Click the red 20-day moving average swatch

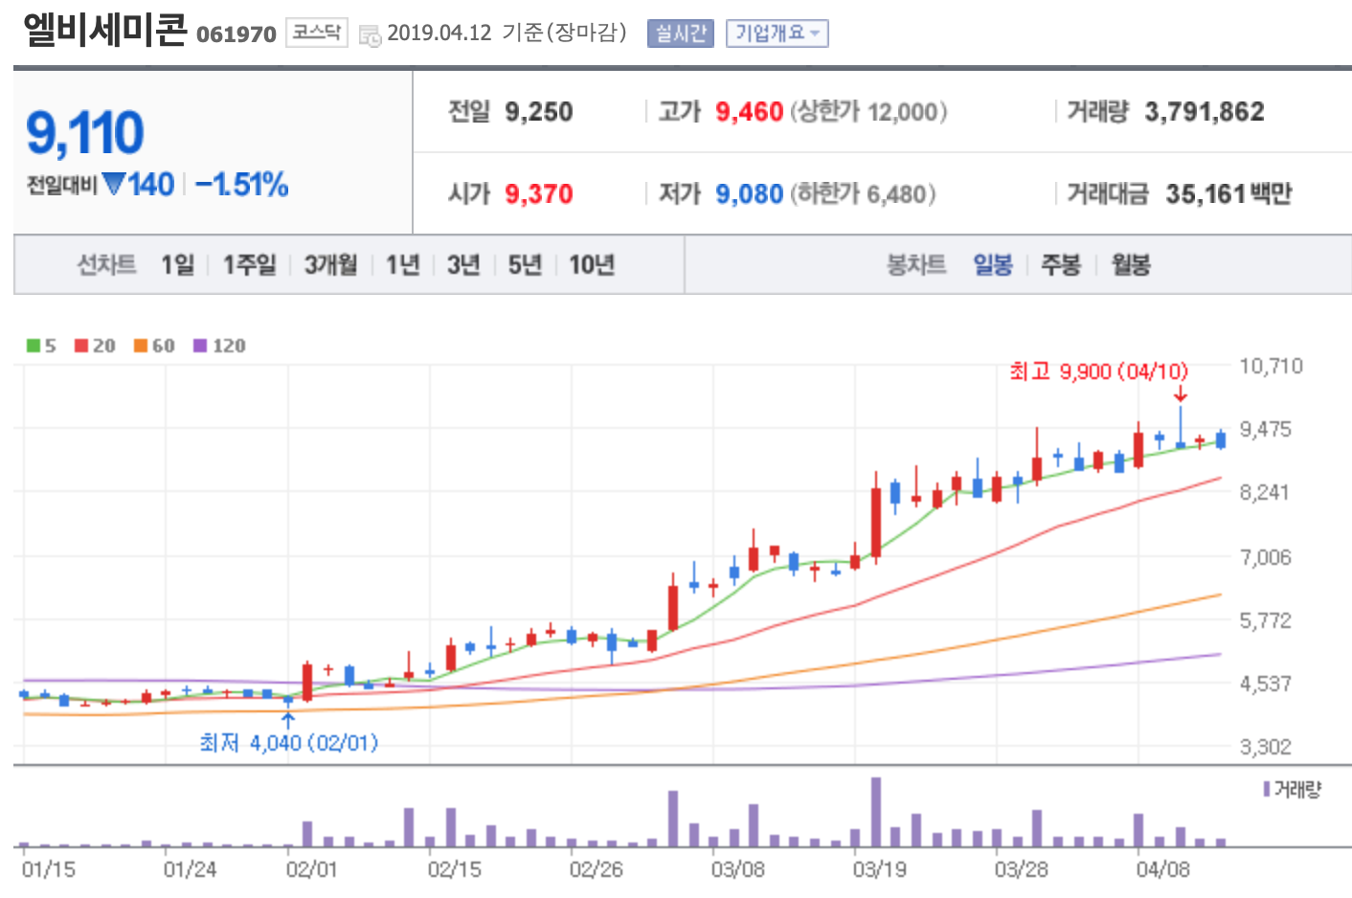81,346
